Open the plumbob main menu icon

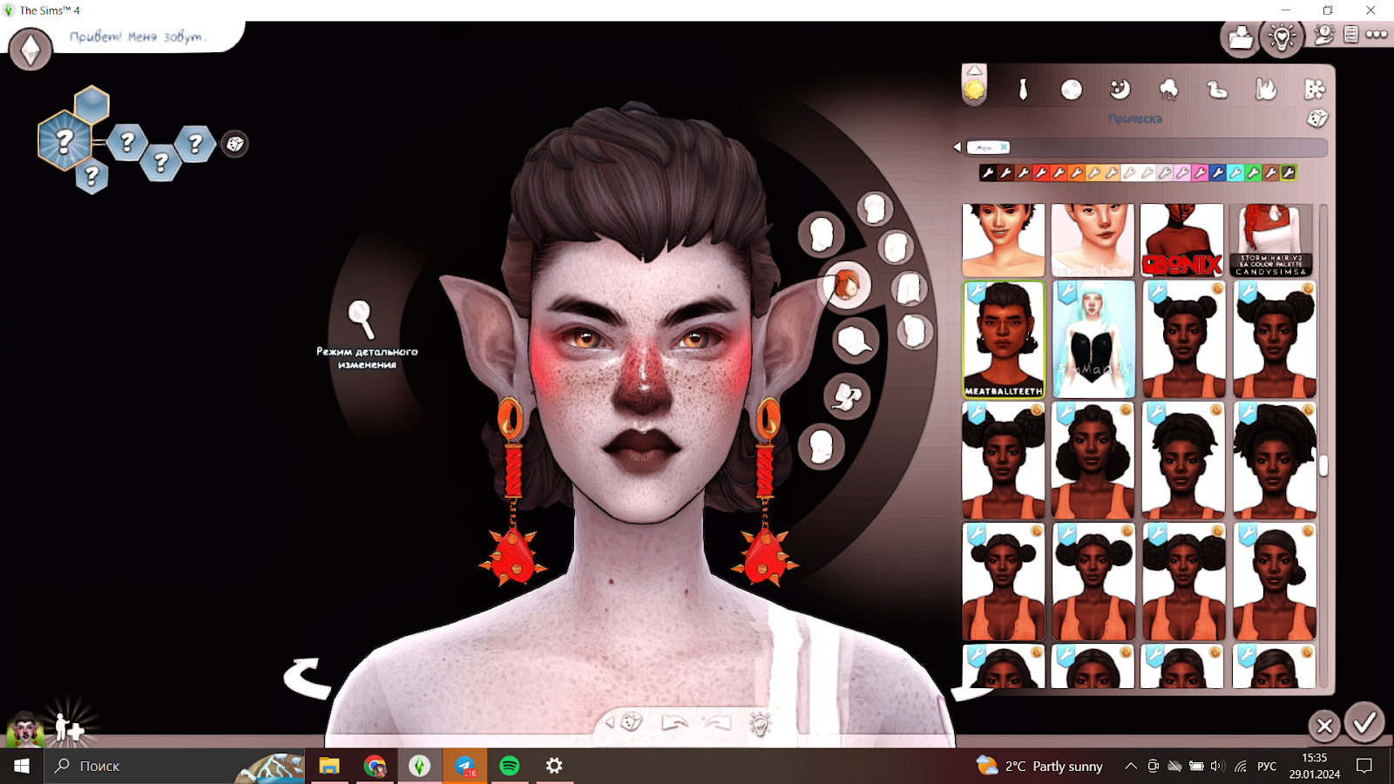(30, 49)
